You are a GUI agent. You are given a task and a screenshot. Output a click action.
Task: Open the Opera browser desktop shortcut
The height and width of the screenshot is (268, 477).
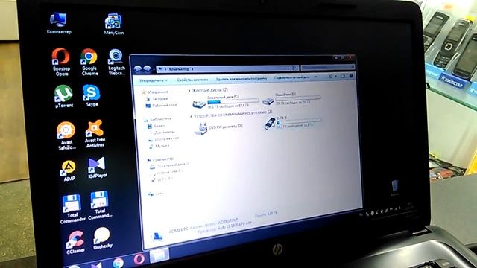click(x=61, y=62)
